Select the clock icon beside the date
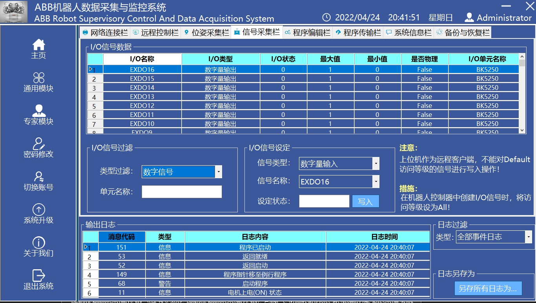This screenshot has height=303, width=536. [x=326, y=17]
